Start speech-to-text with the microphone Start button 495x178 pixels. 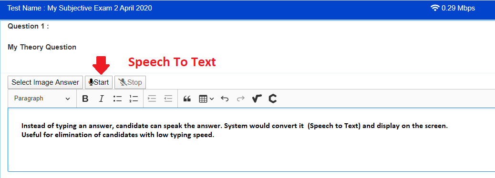[99, 82]
